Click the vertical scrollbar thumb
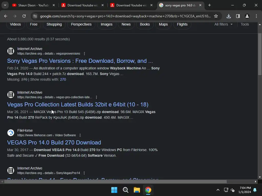The width and height of the screenshot is (262, 196). click(260, 54)
